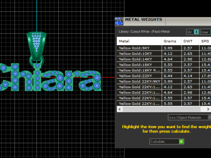Click the SPG column header

tap(205, 41)
